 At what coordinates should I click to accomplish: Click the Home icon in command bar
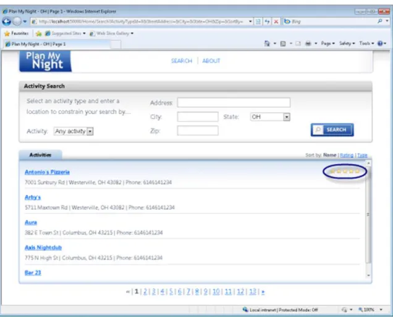pyautogui.click(x=267, y=44)
